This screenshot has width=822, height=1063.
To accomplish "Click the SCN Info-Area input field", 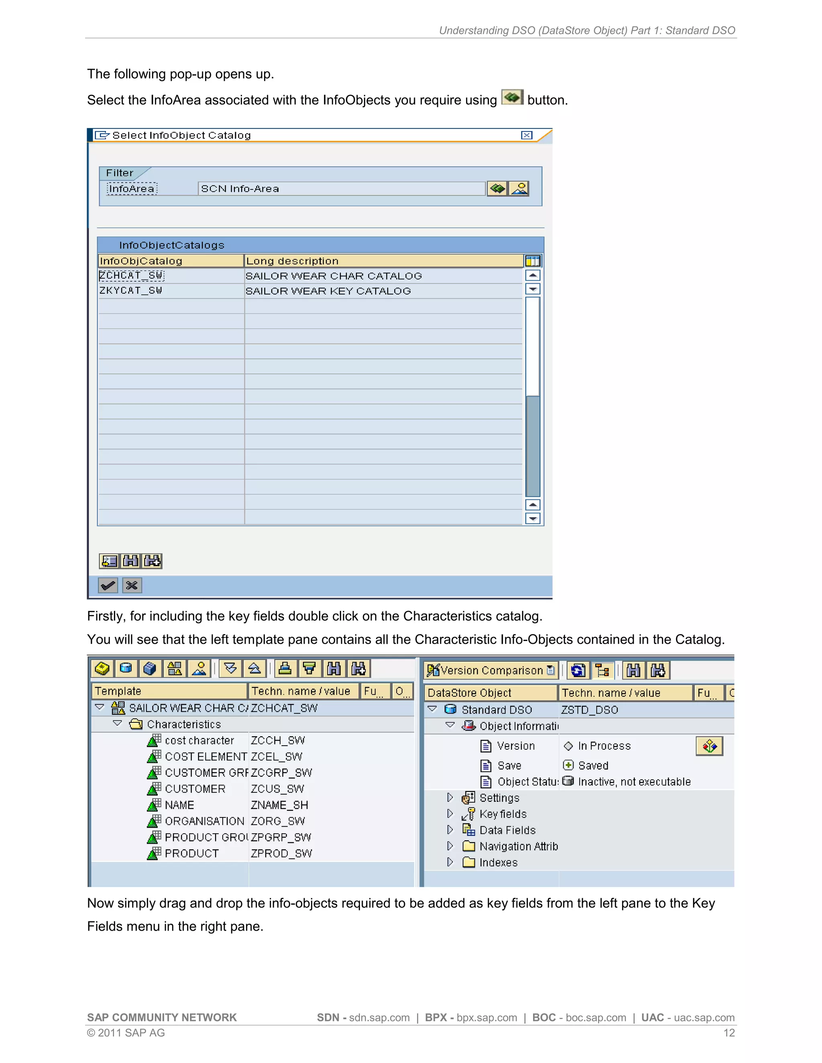I will click(342, 189).
